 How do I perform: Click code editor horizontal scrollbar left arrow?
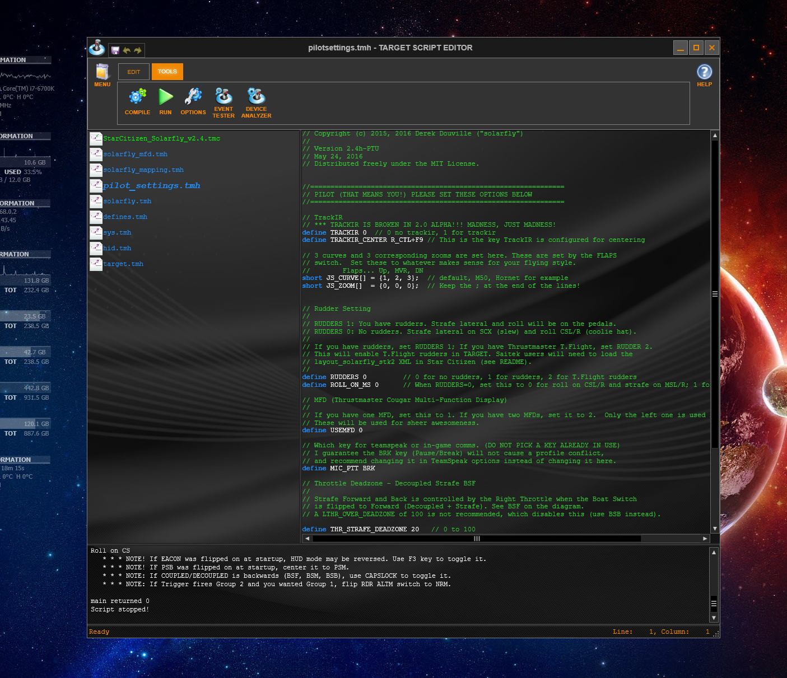point(307,539)
